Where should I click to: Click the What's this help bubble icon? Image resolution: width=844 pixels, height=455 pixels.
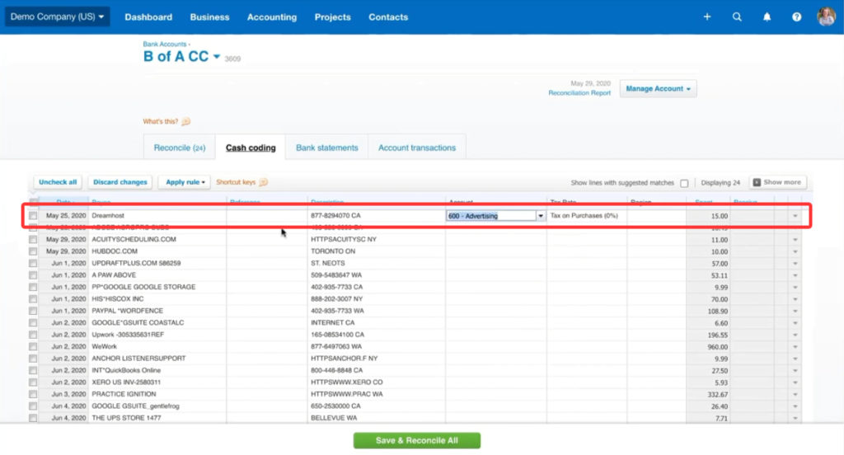(x=185, y=121)
